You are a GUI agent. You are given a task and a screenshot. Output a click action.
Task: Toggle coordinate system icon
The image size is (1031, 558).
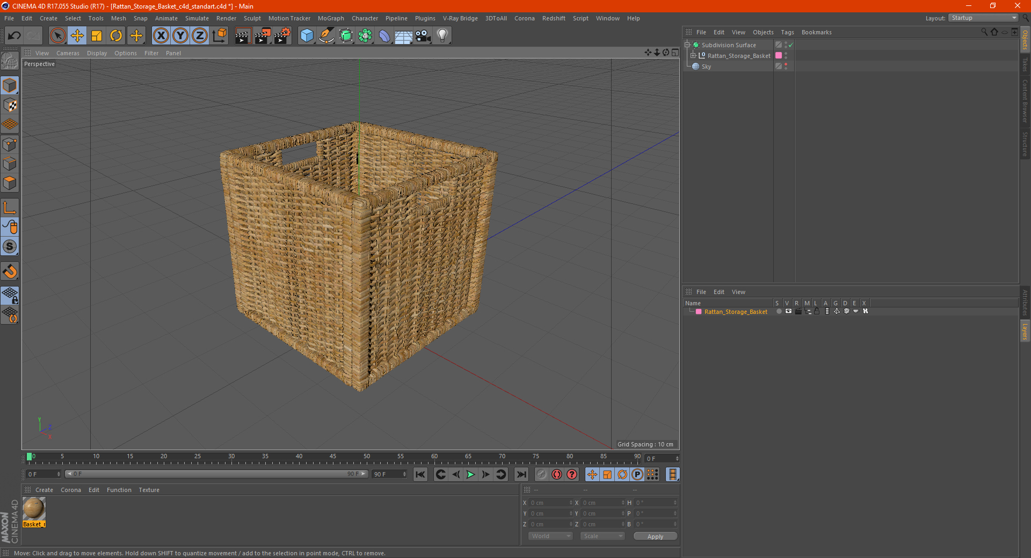(x=219, y=36)
